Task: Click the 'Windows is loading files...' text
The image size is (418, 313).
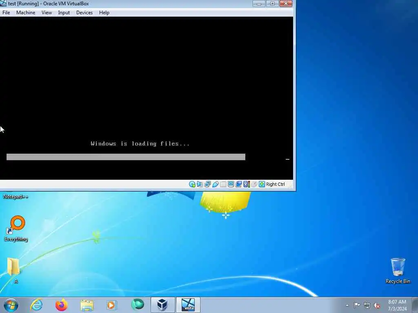Action: tap(140, 144)
